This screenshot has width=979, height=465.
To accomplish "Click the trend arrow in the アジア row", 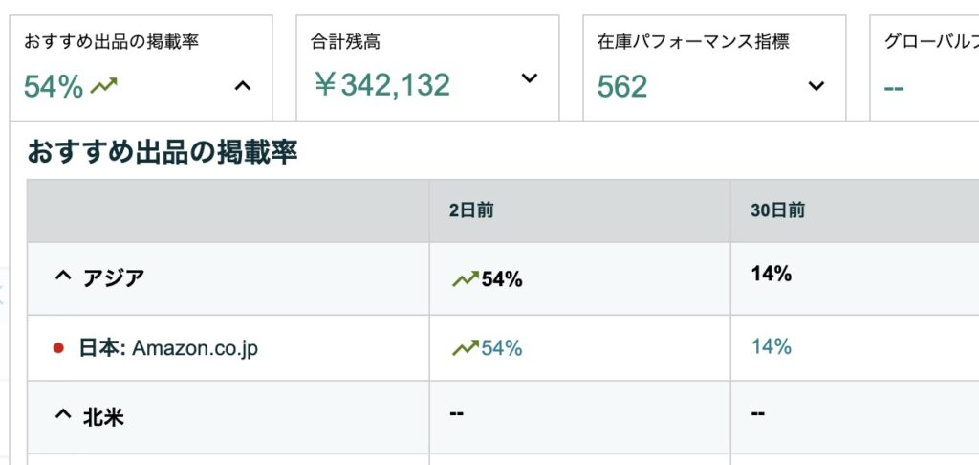I will pyautogui.click(x=466, y=278).
